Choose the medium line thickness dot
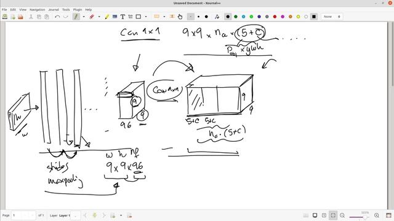The width and height of the screenshot is (394, 221). (198, 17)
